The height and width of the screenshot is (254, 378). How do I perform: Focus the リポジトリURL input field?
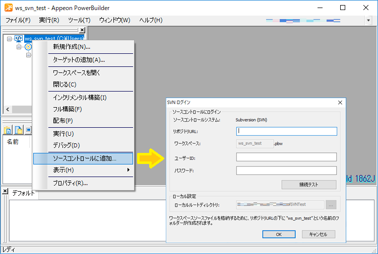point(286,131)
